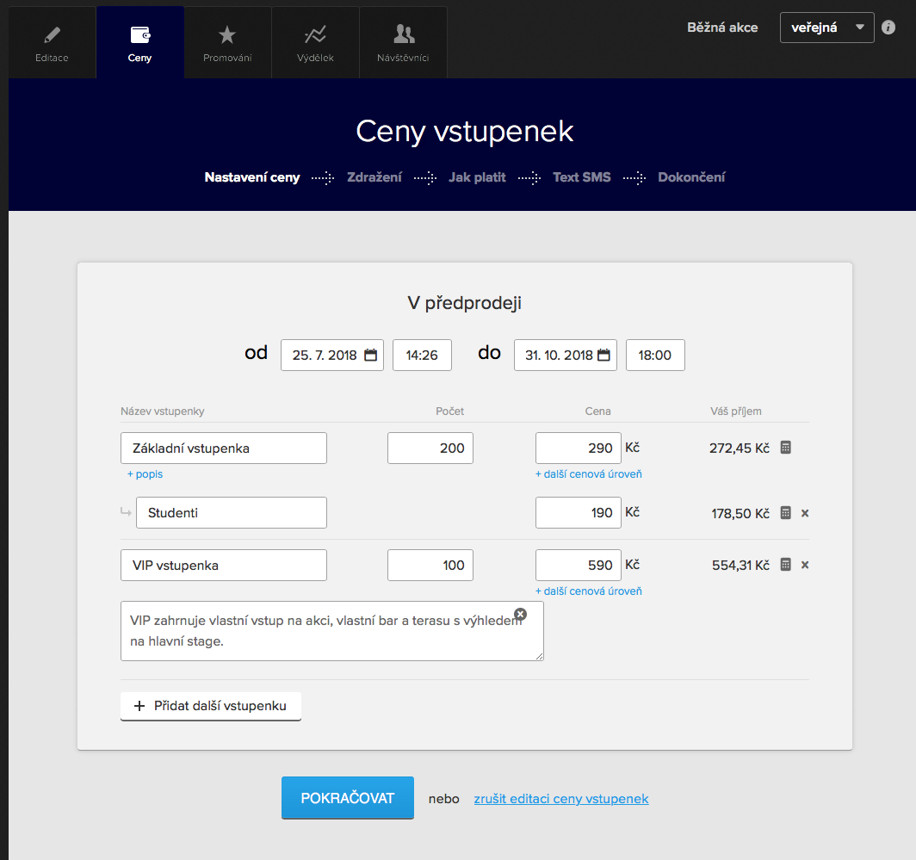Image resolution: width=916 pixels, height=860 pixels.
Task: Click zrušit editaci ceny vstupenek link
Action: [x=560, y=799]
